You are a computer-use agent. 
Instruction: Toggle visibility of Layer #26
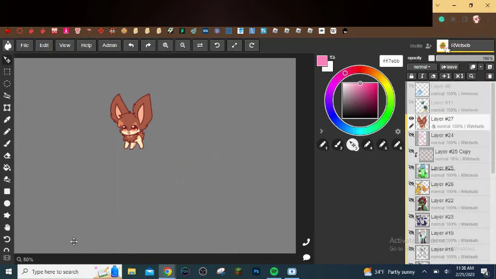point(411,184)
